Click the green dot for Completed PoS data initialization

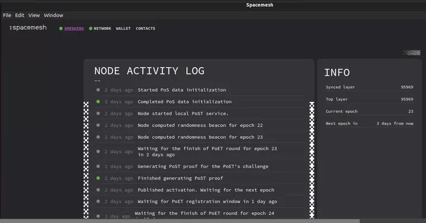tap(98, 101)
